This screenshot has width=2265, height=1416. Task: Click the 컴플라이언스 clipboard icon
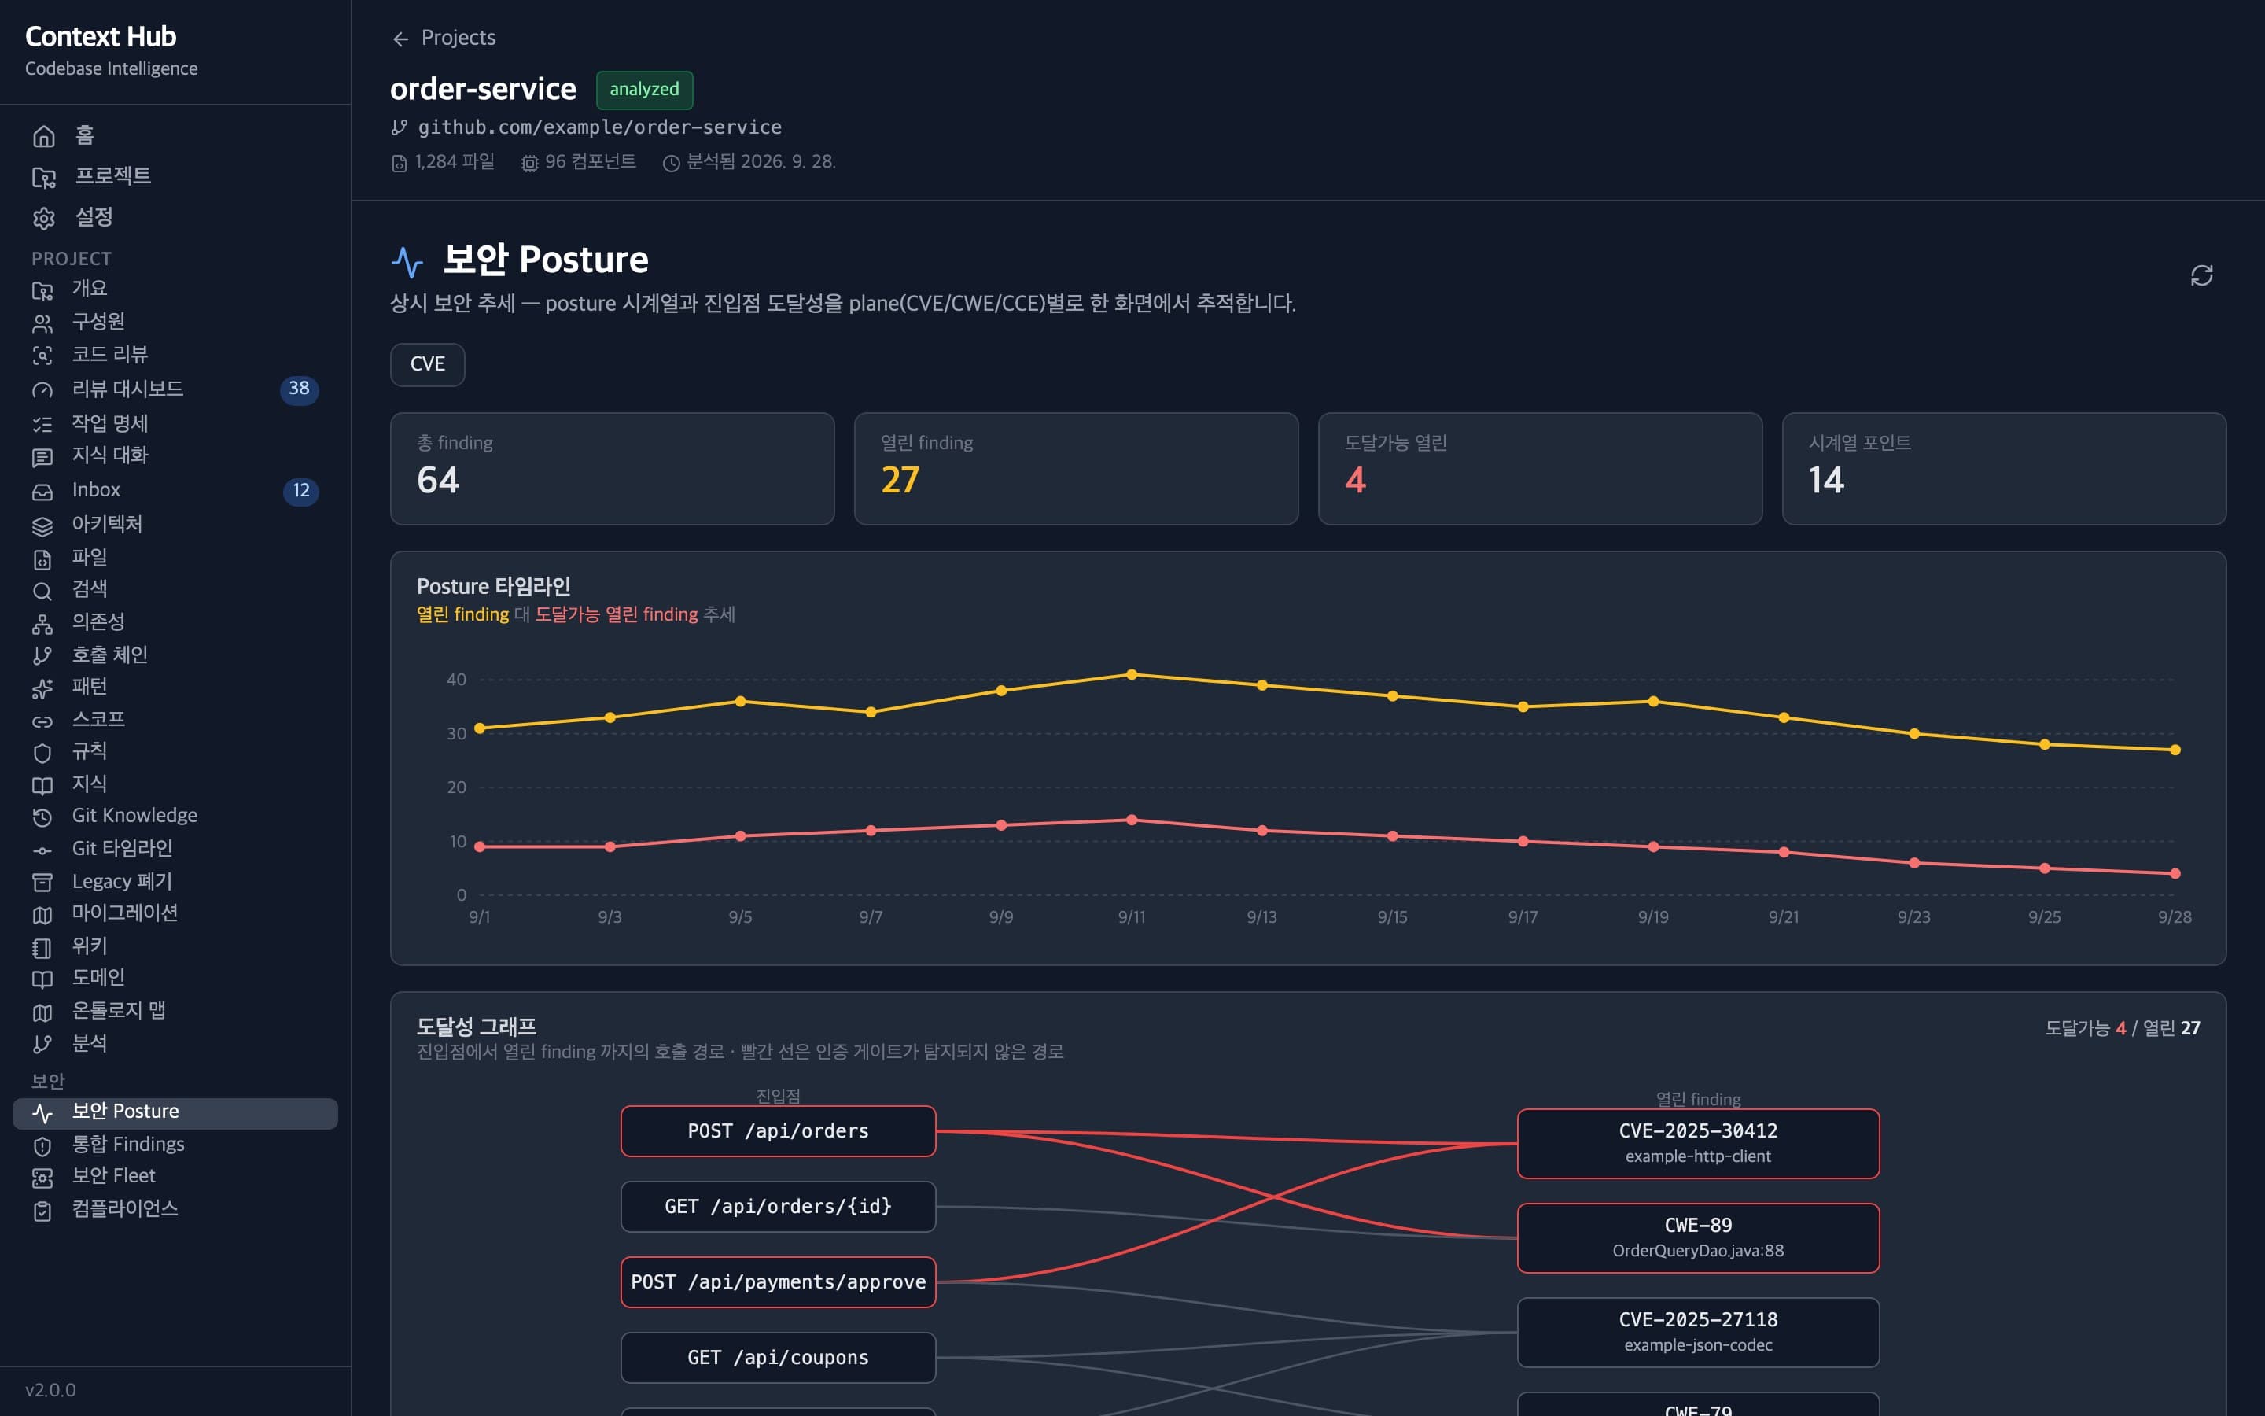[42, 1211]
